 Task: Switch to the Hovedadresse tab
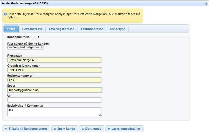(x=32, y=29)
